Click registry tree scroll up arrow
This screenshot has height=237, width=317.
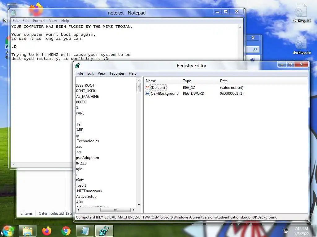tap(139, 80)
